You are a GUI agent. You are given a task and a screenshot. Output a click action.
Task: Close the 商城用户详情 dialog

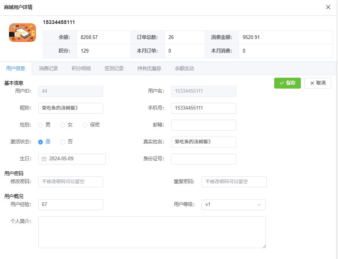pos(328,7)
